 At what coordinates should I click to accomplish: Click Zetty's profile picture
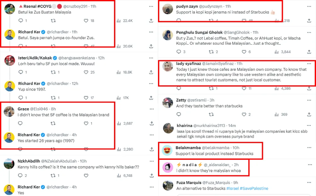tap(168, 103)
